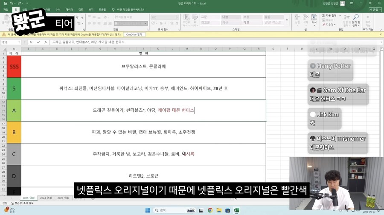This screenshot has width=384, height=215.
Task: Select the 표준 cell style
Action: click(x=209, y=17)
